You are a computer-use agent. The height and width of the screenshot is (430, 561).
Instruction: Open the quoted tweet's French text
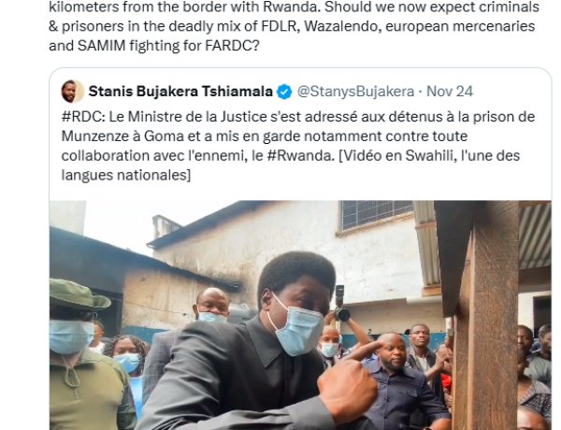coord(298,146)
